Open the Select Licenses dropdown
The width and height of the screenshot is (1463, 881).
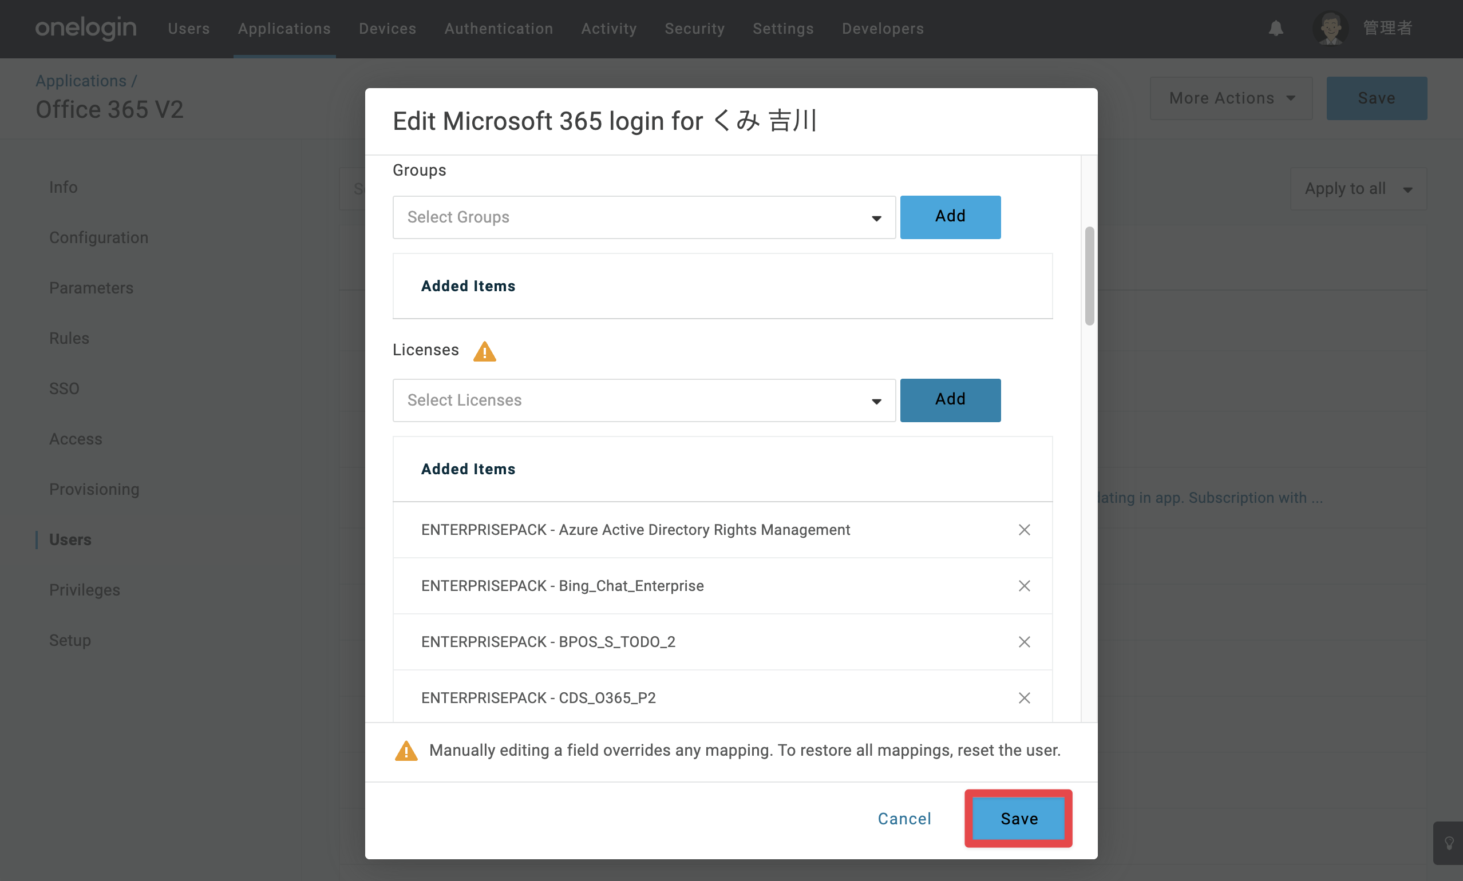pos(643,400)
